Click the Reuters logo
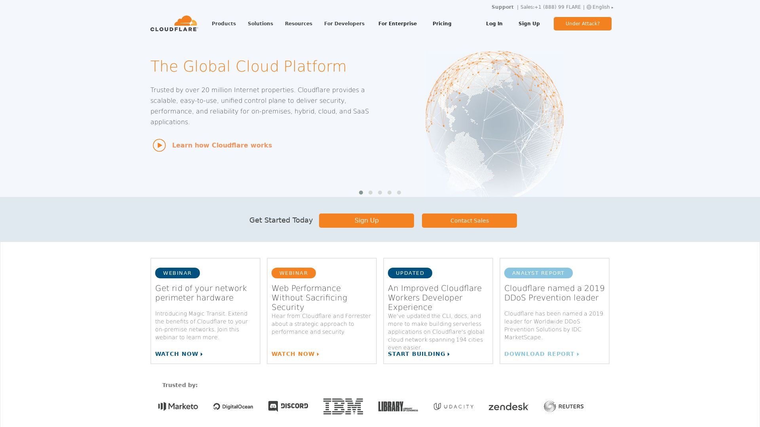760x427 pixels. pos(564,406)
